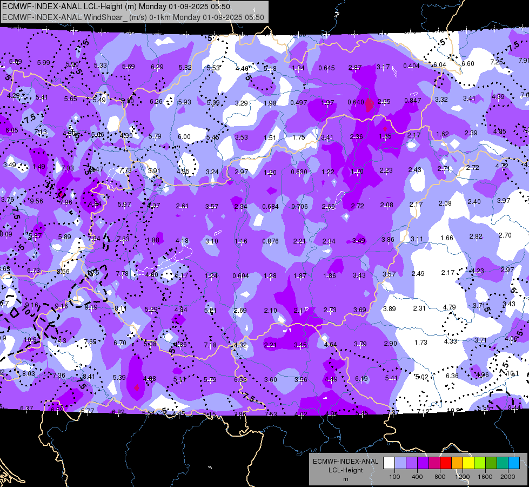This screenshot has width=529, height=487.
Task: Click grid value 1.16
Action: point(240,241)
